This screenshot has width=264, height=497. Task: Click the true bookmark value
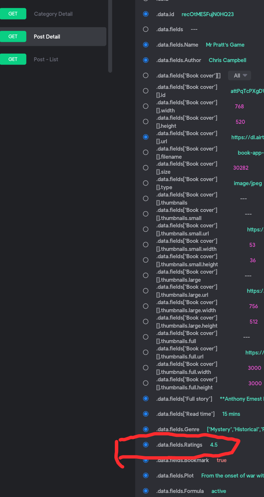tap(221, 460)
